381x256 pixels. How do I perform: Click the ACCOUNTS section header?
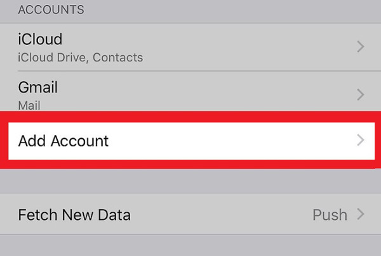pyautogui.click(x=51, y=10)
